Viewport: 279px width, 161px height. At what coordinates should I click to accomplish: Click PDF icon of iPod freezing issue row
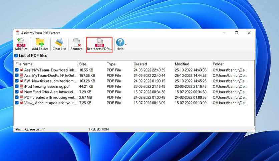(21, 86)
